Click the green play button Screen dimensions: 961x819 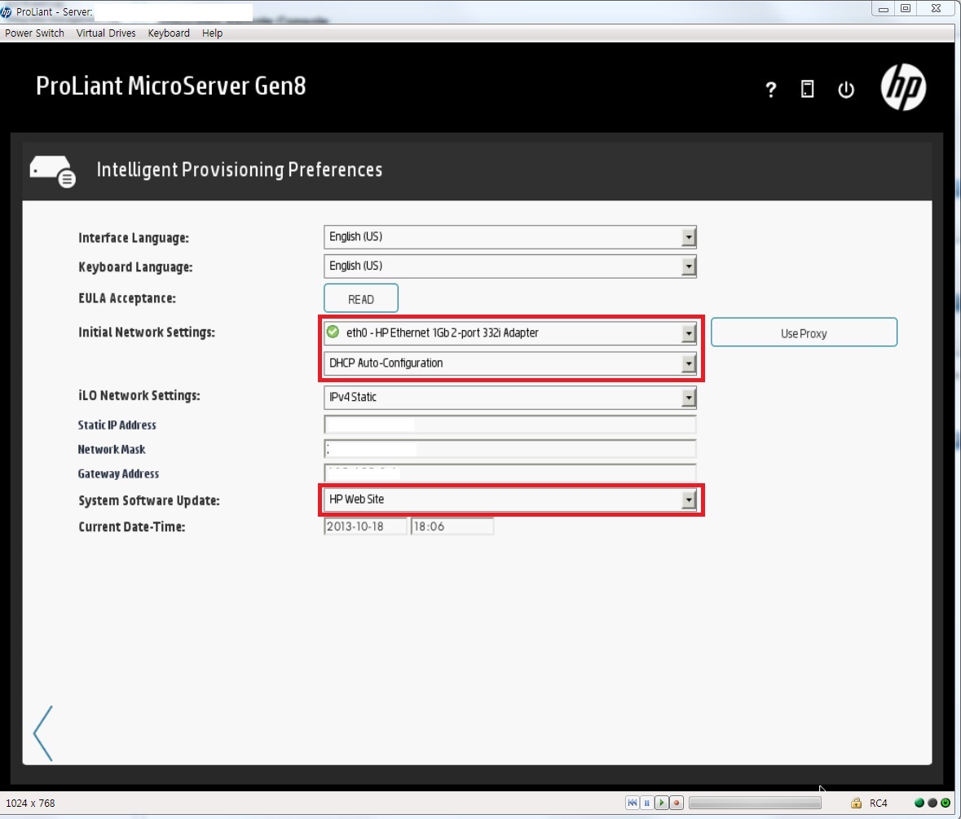coord(661,803)
